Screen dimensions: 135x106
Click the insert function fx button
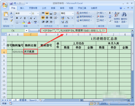tap(39, 30)
